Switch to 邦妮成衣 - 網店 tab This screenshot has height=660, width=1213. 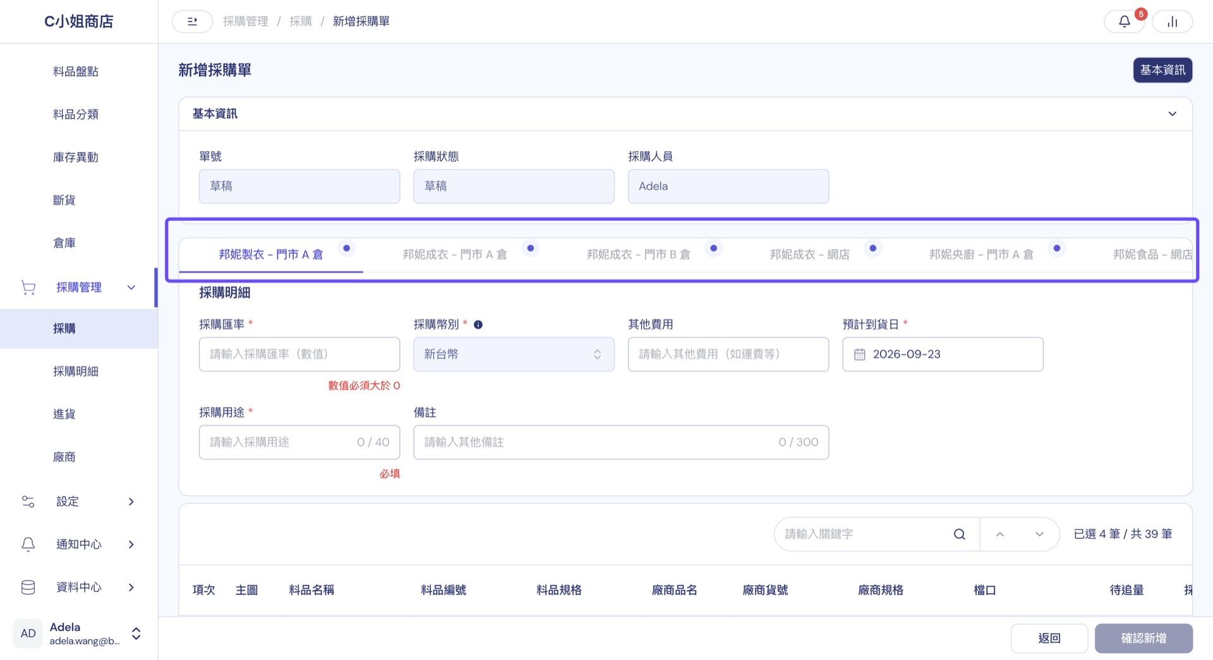point(809,255)
